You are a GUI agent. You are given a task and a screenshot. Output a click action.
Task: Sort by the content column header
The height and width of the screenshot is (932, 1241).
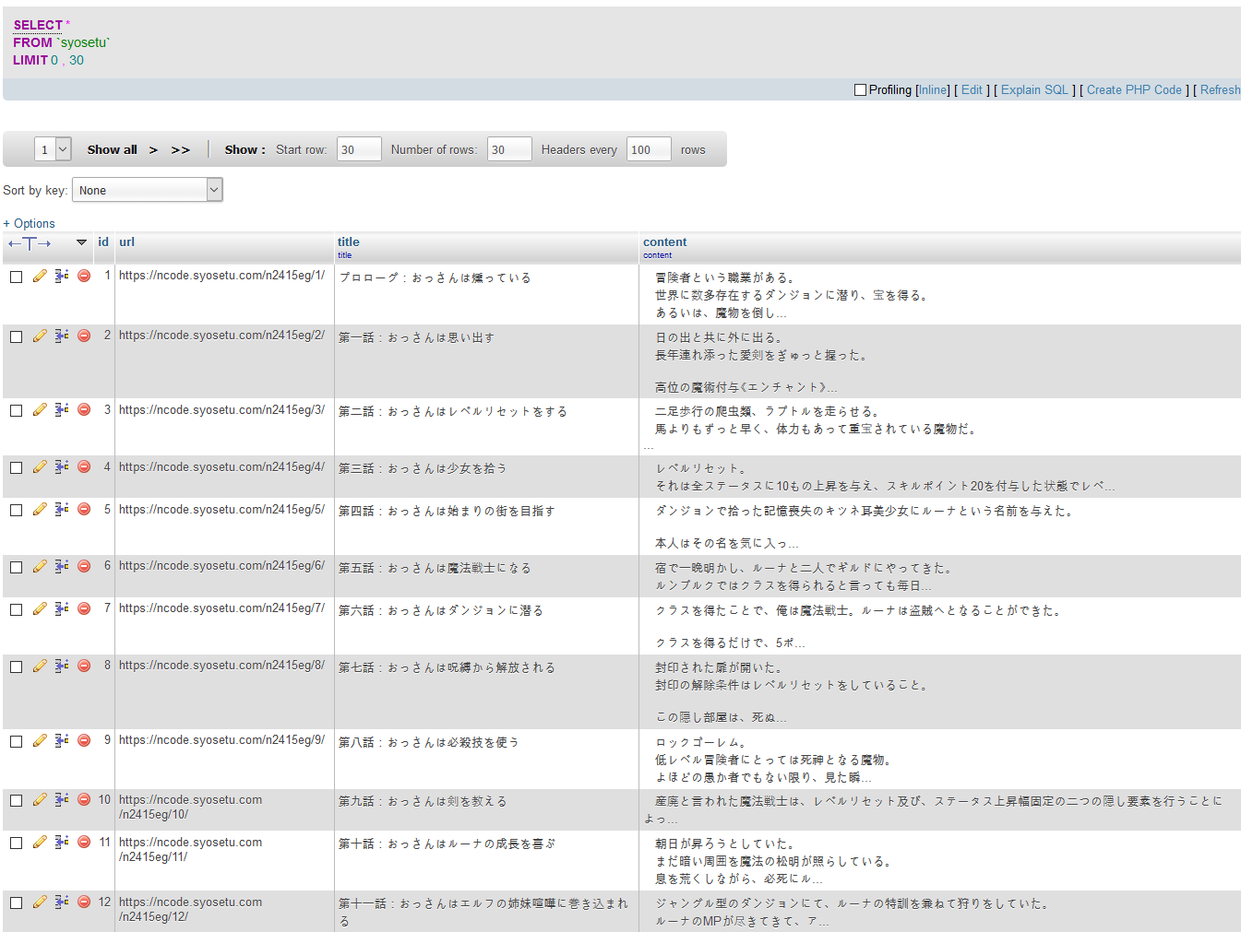point(664,242)
